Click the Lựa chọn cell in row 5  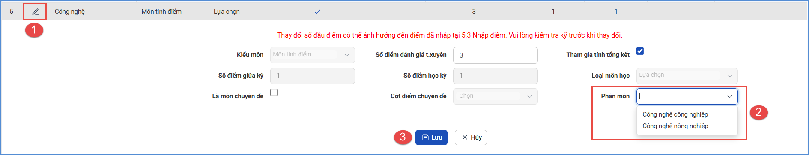(x=227, y=12)
